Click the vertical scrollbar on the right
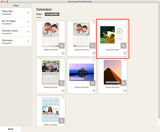The image size is (160, 132). point(159,61)
